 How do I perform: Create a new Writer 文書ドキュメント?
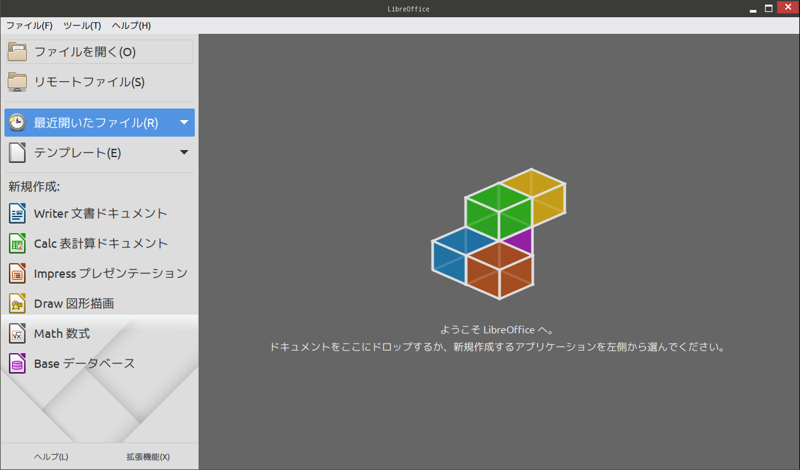click(x=99, y=213)
